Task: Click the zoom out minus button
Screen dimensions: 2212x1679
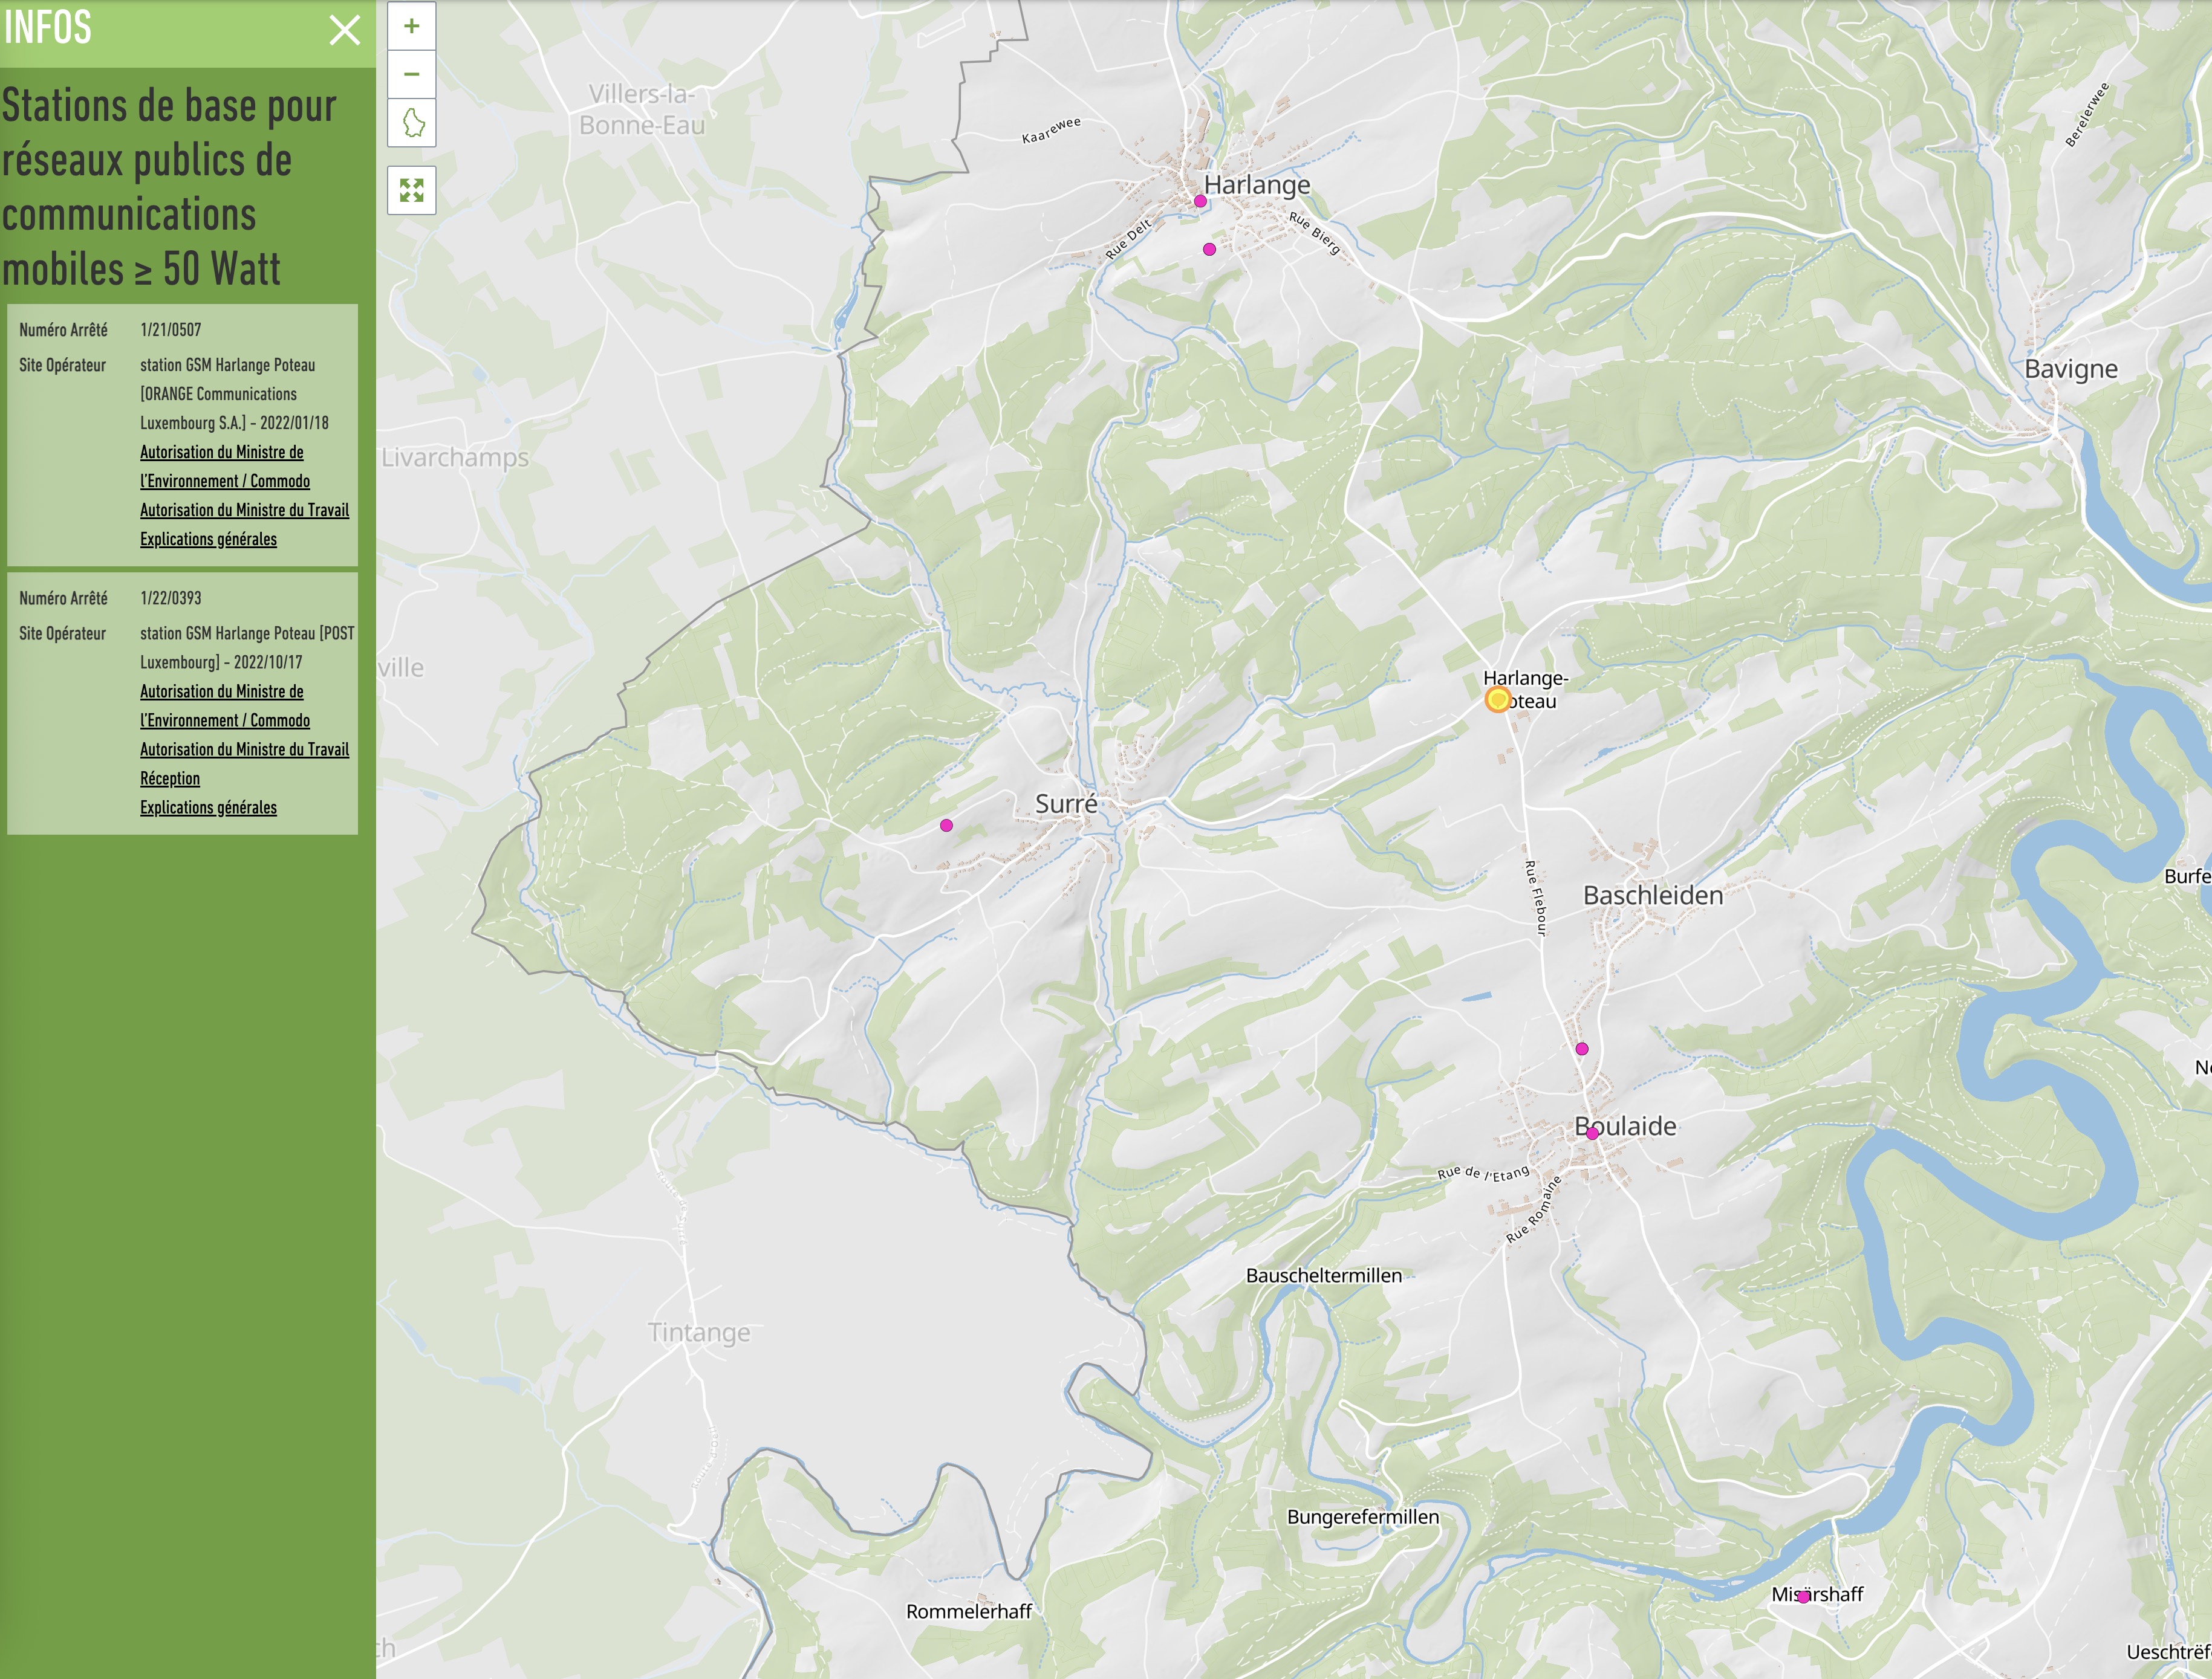Action: [x=411, y=75]
